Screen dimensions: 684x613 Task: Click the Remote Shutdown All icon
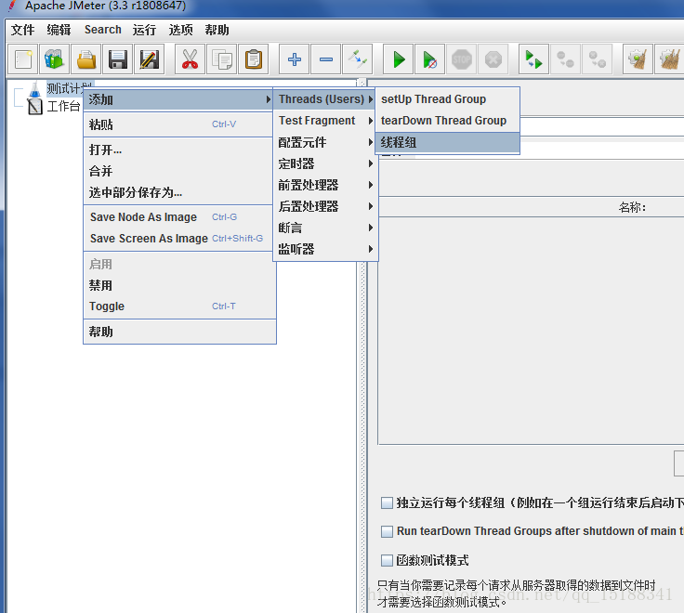pos(598,59)
